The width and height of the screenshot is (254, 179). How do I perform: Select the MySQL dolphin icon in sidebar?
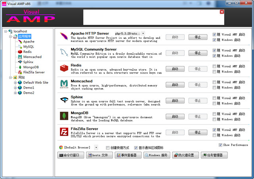click(20, 46)
